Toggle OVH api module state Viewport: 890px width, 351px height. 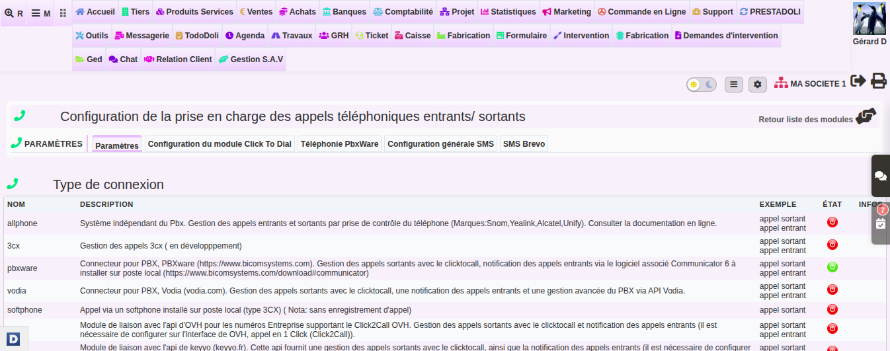click(x=832, y=329)
